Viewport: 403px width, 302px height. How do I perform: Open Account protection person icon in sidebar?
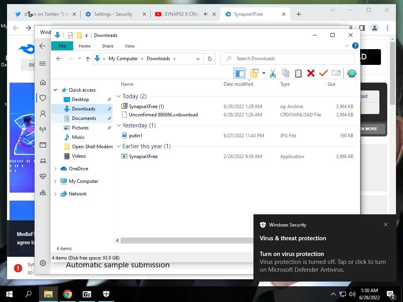pyautogui.click(x=43, y=114)
